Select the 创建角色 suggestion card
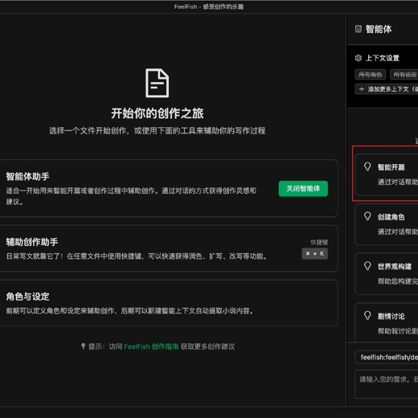 click(387, 224)
